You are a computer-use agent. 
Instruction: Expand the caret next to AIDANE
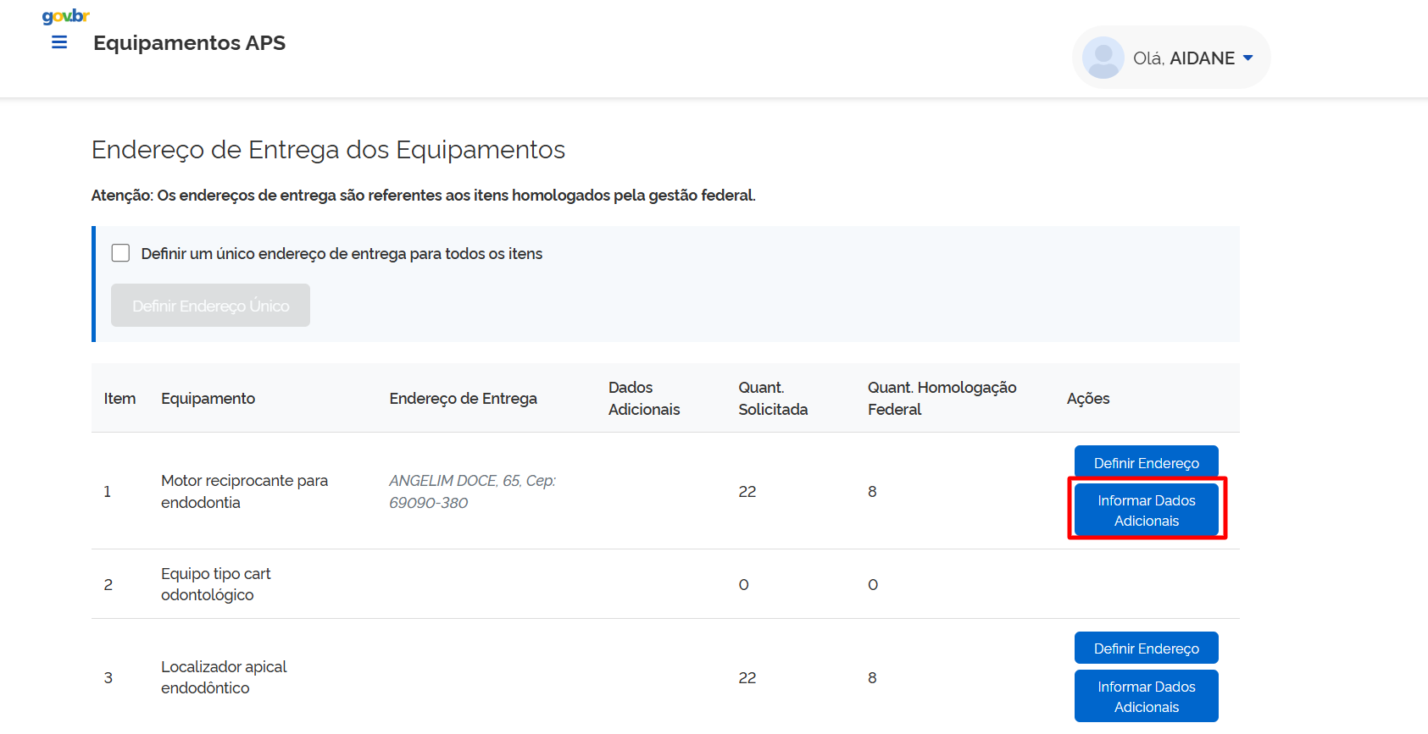click(1247, 58)
